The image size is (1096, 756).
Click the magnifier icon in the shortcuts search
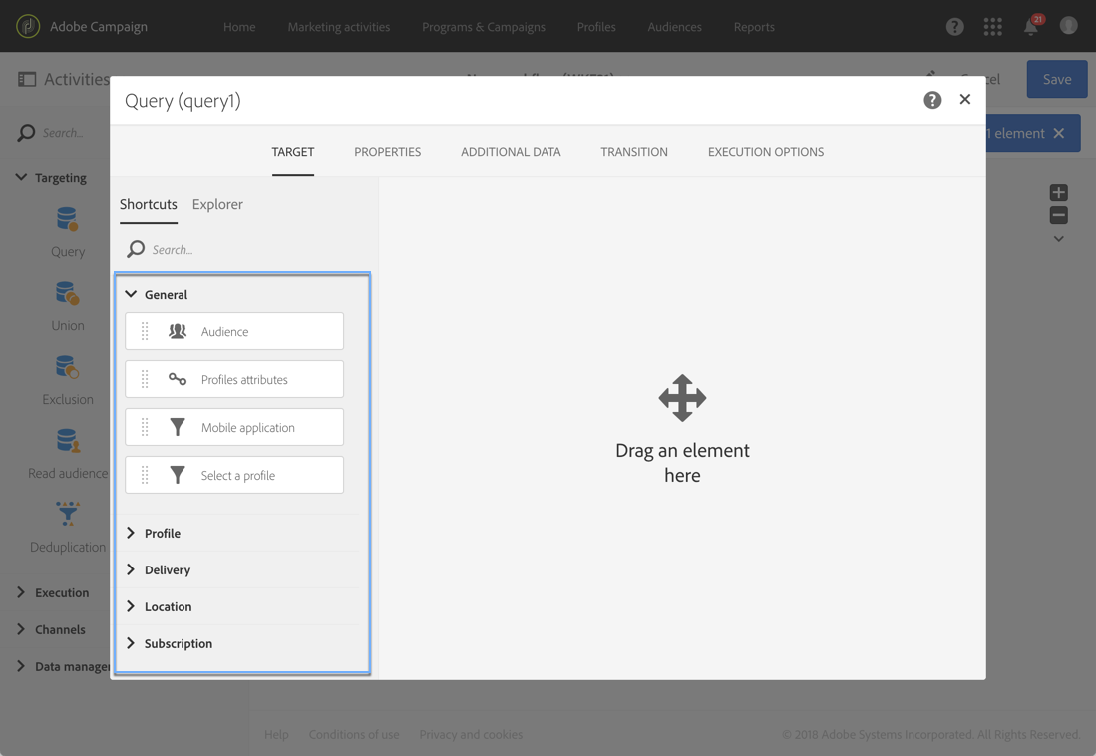[136, 249]
